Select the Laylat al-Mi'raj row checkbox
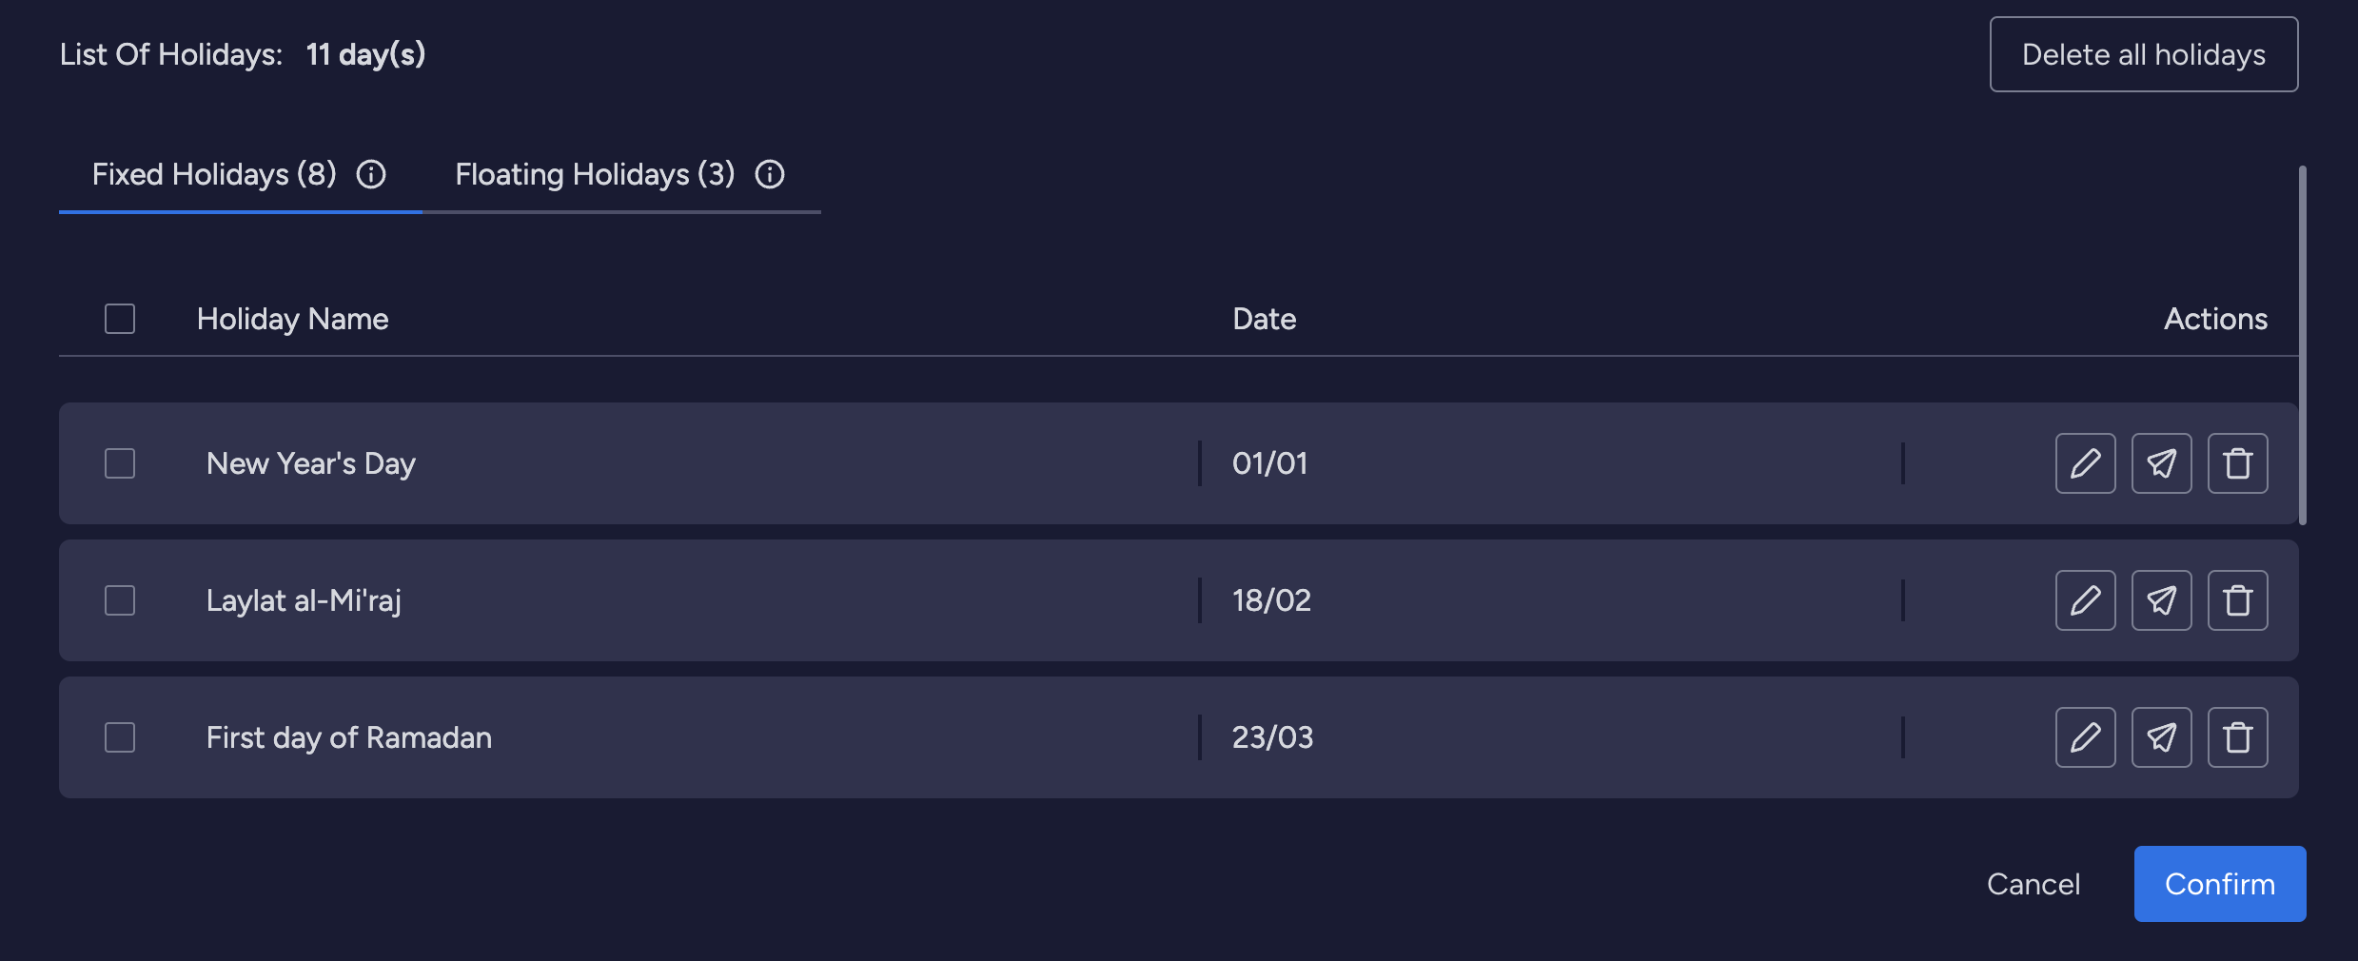The image size is (2358, 961). click(120, 600)
